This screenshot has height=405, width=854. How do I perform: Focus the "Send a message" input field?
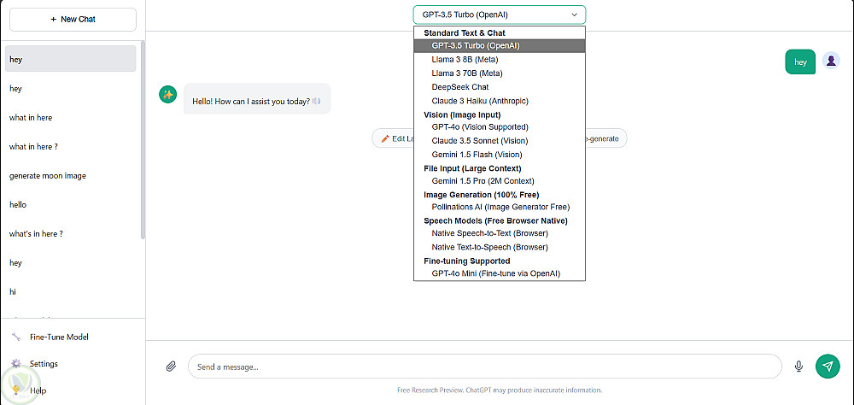click(x=484, y=367)
